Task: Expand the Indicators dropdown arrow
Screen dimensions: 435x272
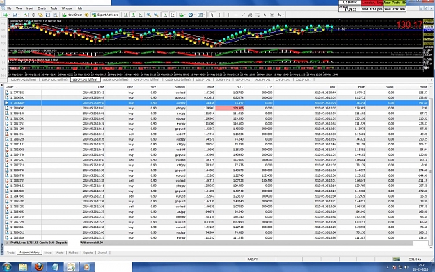Action: tap(185, 15)
